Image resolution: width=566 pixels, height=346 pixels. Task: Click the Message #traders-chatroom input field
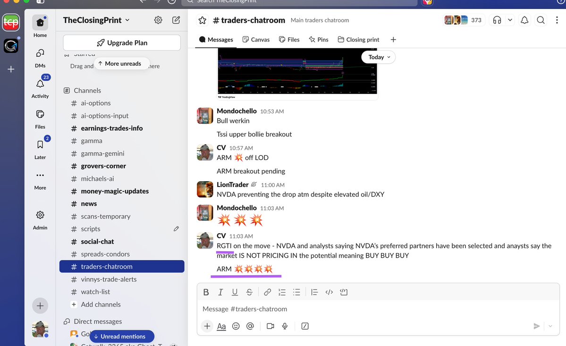378,309
